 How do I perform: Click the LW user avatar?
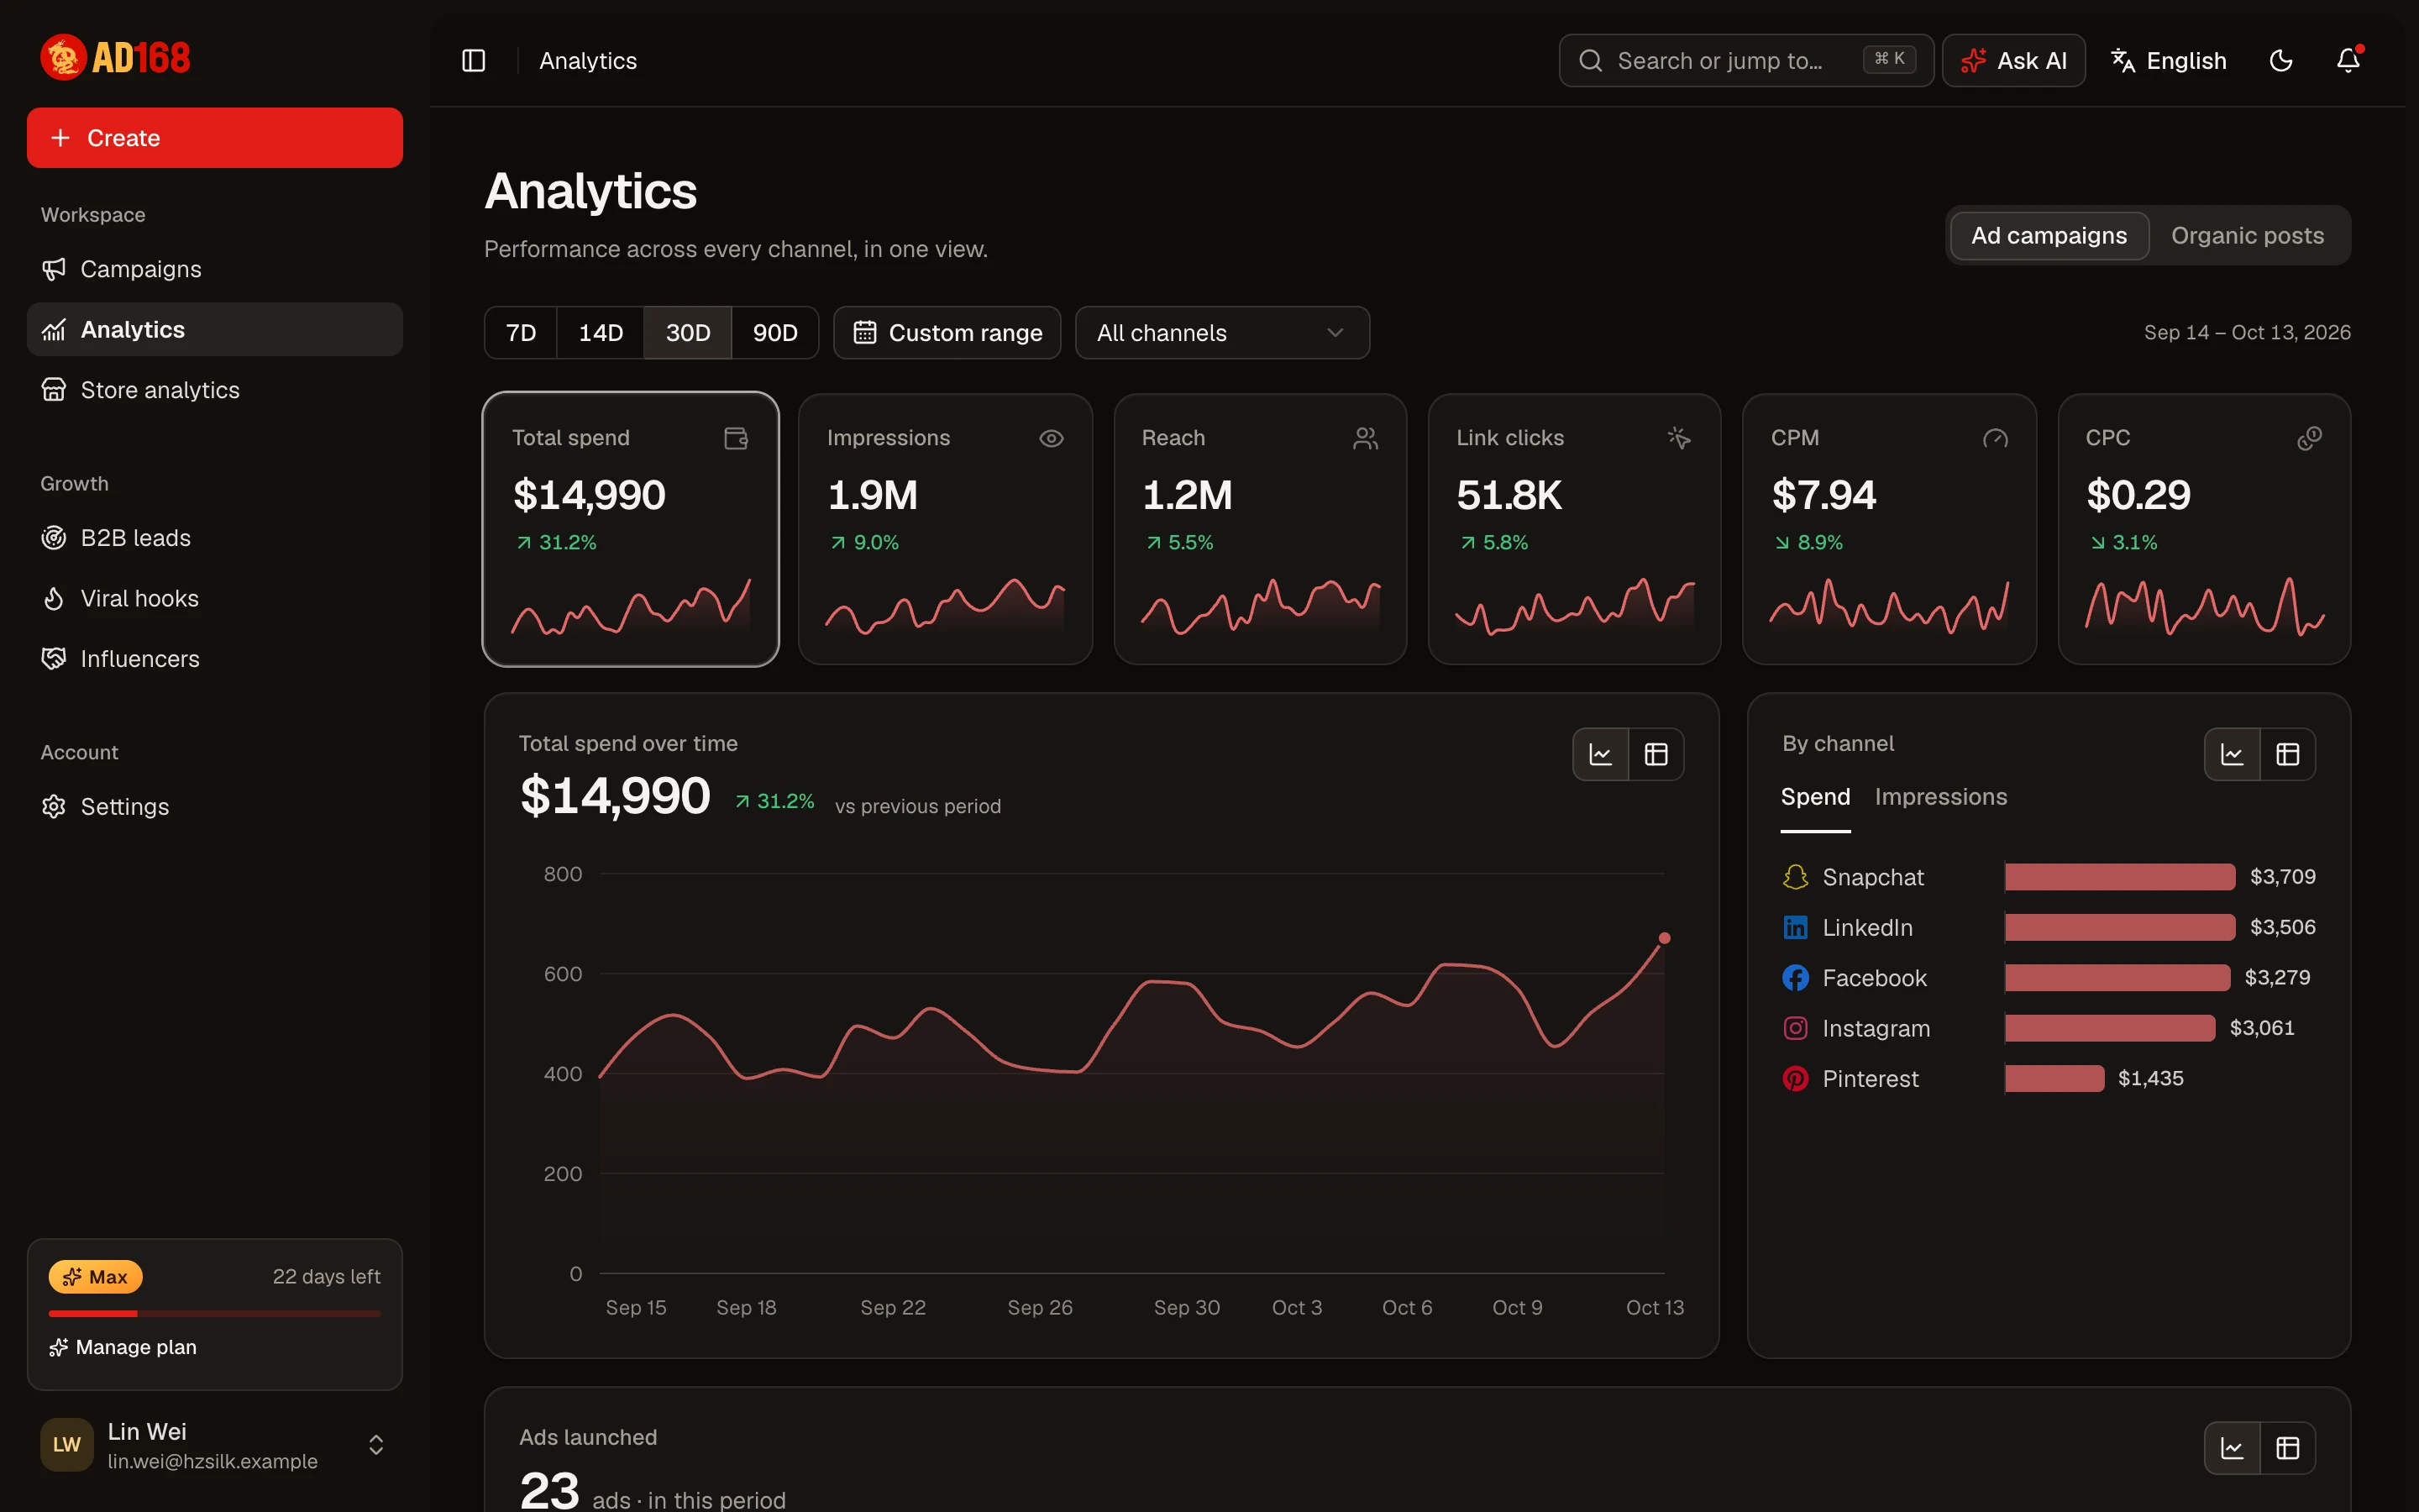pyautogui.click(x=67, y=1445)
